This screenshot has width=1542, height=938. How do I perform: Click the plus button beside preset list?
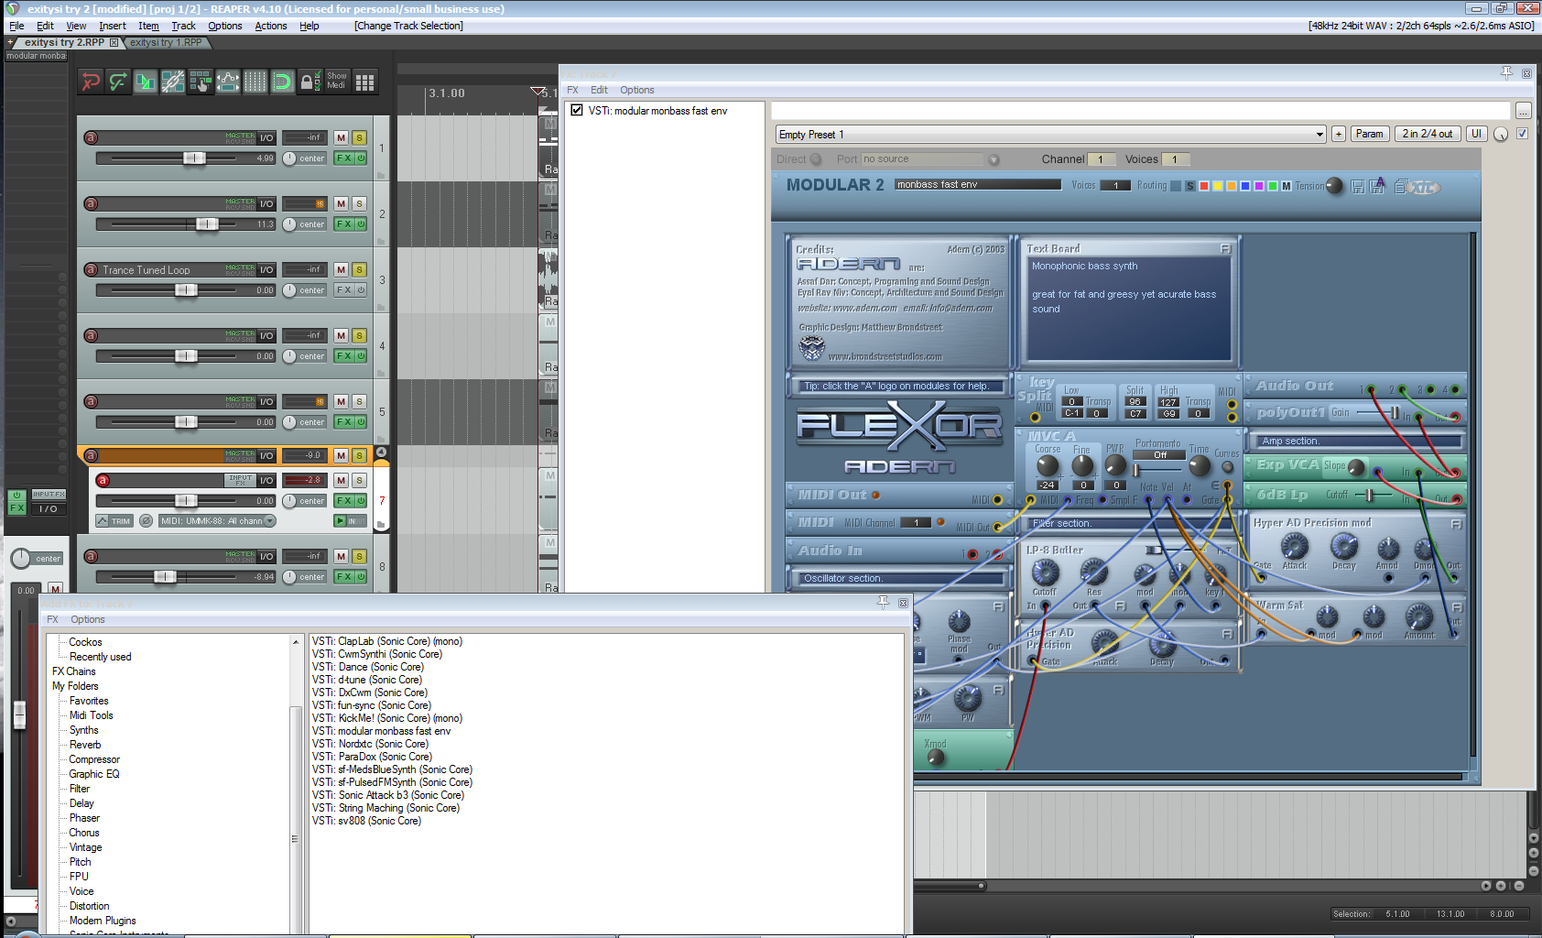1338,134
